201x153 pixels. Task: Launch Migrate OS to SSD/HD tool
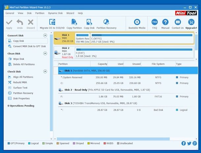point(52,24)
